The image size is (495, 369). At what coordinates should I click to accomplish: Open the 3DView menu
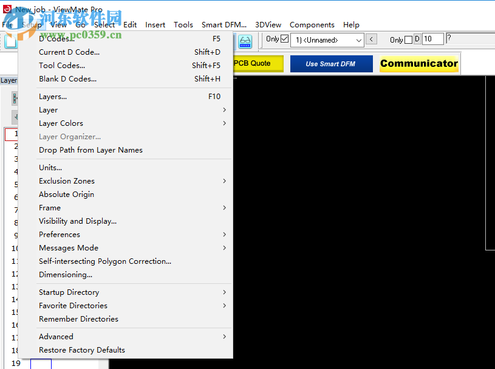pos(268,25)
